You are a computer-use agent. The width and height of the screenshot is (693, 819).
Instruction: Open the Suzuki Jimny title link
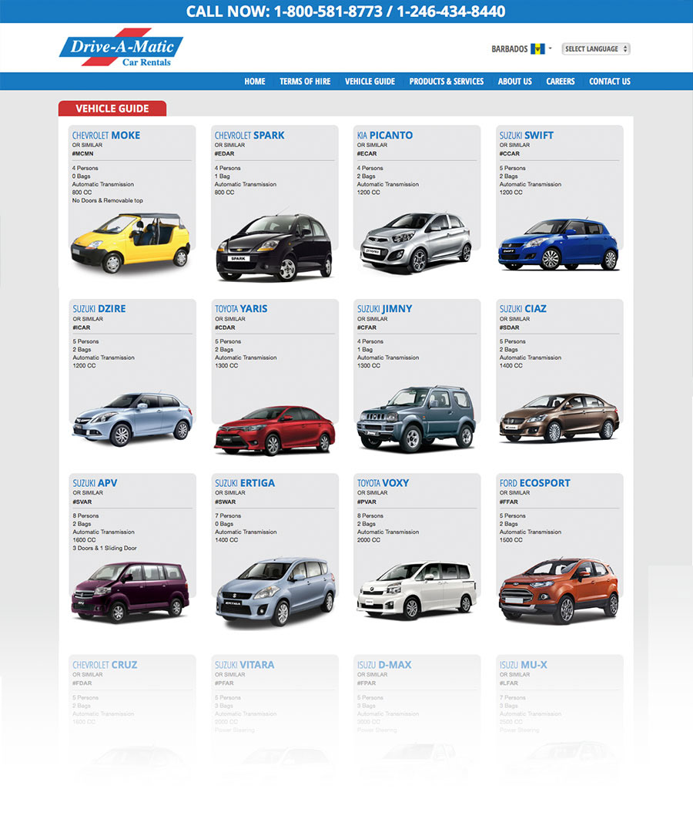[x=384, y=309]
